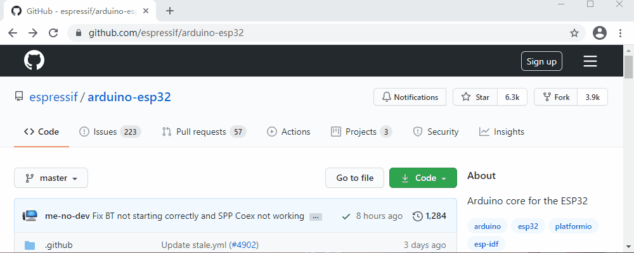This screenshot has width=634, height=253.
Task: Click the me-no-dev avatar image
Action: [x=30, y=216]
